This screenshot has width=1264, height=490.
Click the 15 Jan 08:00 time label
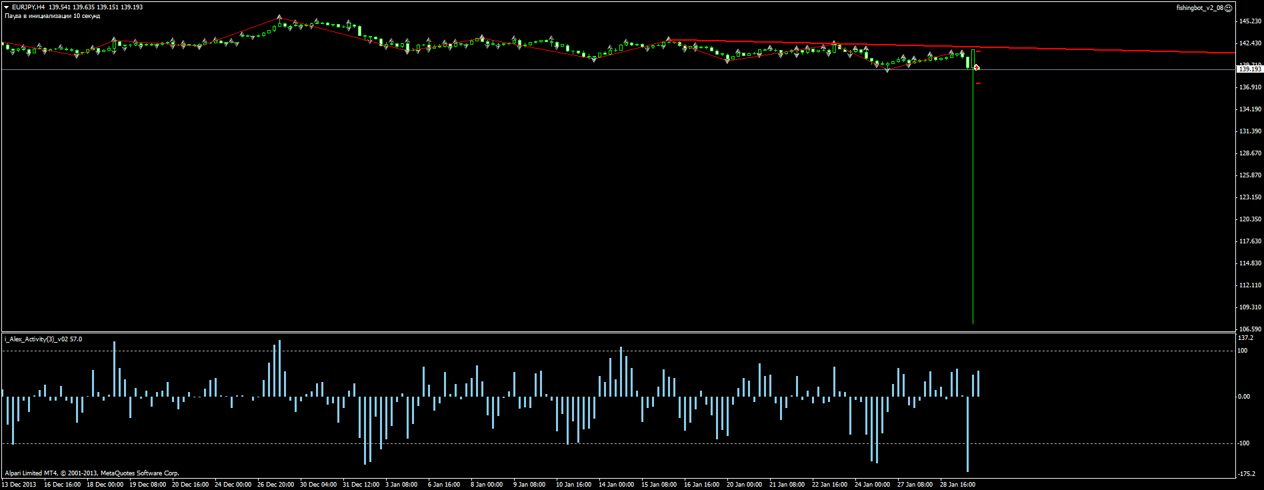[659, 485]
